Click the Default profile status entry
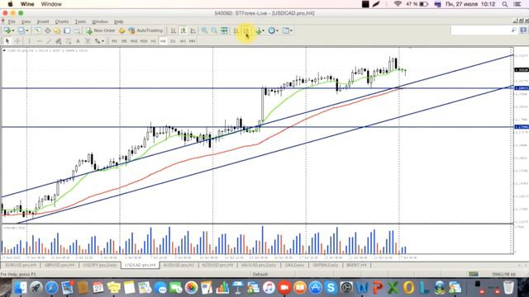This screenshot has height=297, width=529. point(260,274)
